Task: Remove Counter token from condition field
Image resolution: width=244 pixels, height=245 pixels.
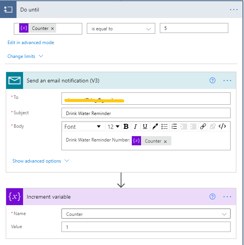Action: [53, 29]
